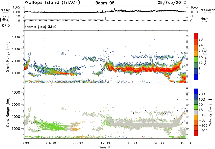Viewport: 215px width, 149px height.
Task: Click the '08:00' time axis label
Action: (78, 143)
